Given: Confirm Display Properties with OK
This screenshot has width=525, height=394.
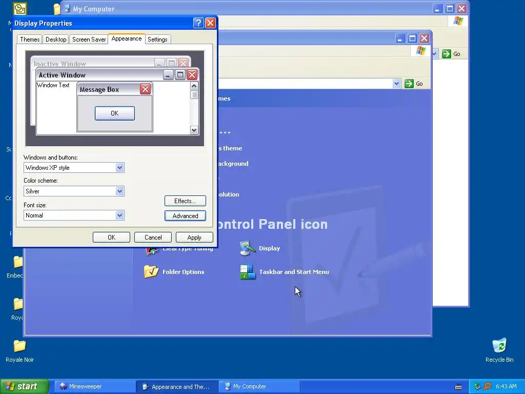Looking at the screenshot, I should point(111,237).
